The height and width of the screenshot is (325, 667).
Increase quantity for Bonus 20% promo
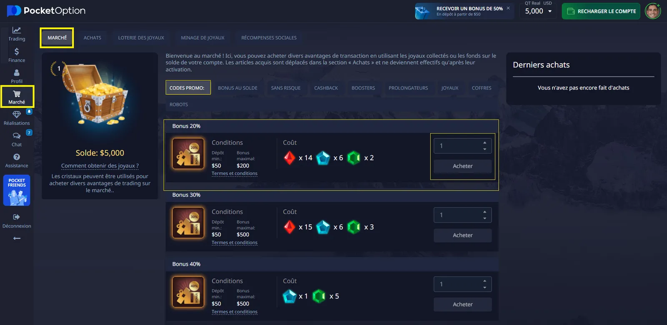coord(484,143)
